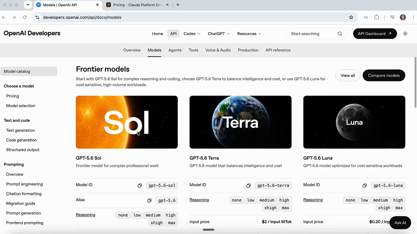417x234 pixels.
Task: Go forward in browser history
Action: [14, 17]
